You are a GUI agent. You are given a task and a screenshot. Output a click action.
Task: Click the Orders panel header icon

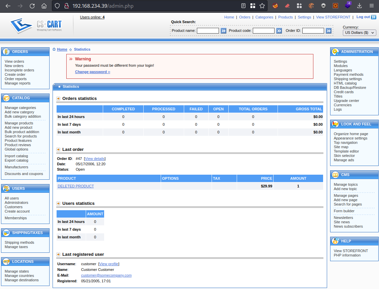pos(6,52)
